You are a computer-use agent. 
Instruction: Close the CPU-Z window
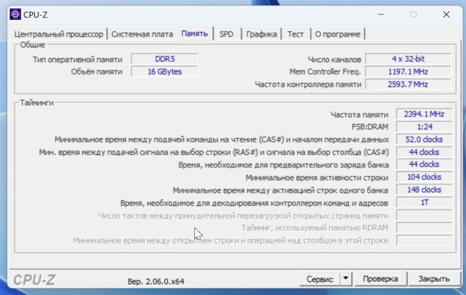446,14
